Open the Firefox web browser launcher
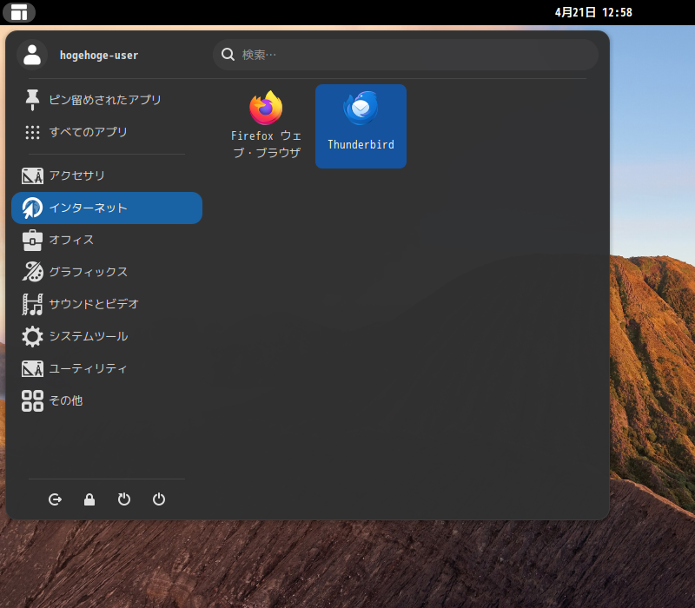The height and width of the screenshot is (608, 695). tap(266, 126)
